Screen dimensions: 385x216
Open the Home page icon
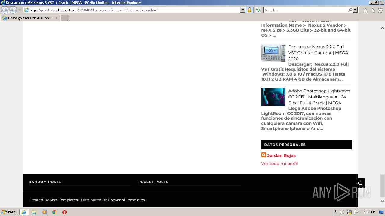tap(365, 10)
